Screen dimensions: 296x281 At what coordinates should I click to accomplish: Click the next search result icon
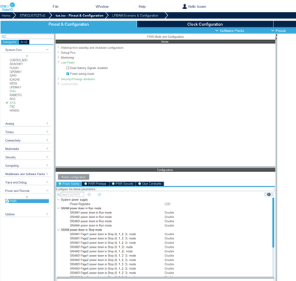[99, 194]
